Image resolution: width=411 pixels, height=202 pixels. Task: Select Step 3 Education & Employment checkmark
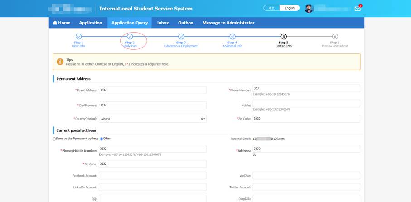181,36
